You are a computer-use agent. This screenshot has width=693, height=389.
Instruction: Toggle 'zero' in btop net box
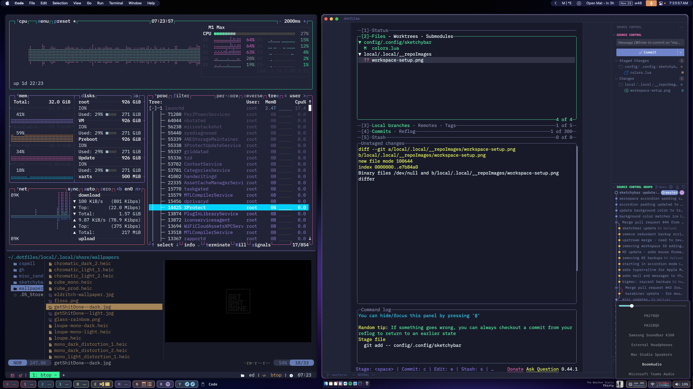coord(106,189)
